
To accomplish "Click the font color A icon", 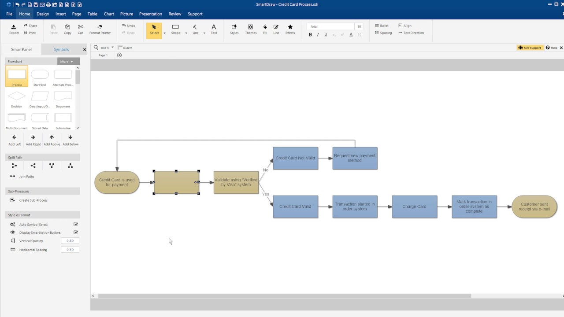I will (x=351, y=34).
